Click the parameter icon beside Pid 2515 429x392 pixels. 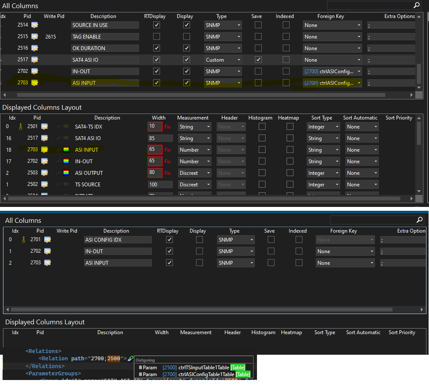[x=35, y=37]
